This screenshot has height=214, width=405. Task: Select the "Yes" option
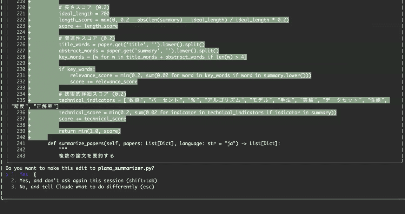[x=24, y=174]
